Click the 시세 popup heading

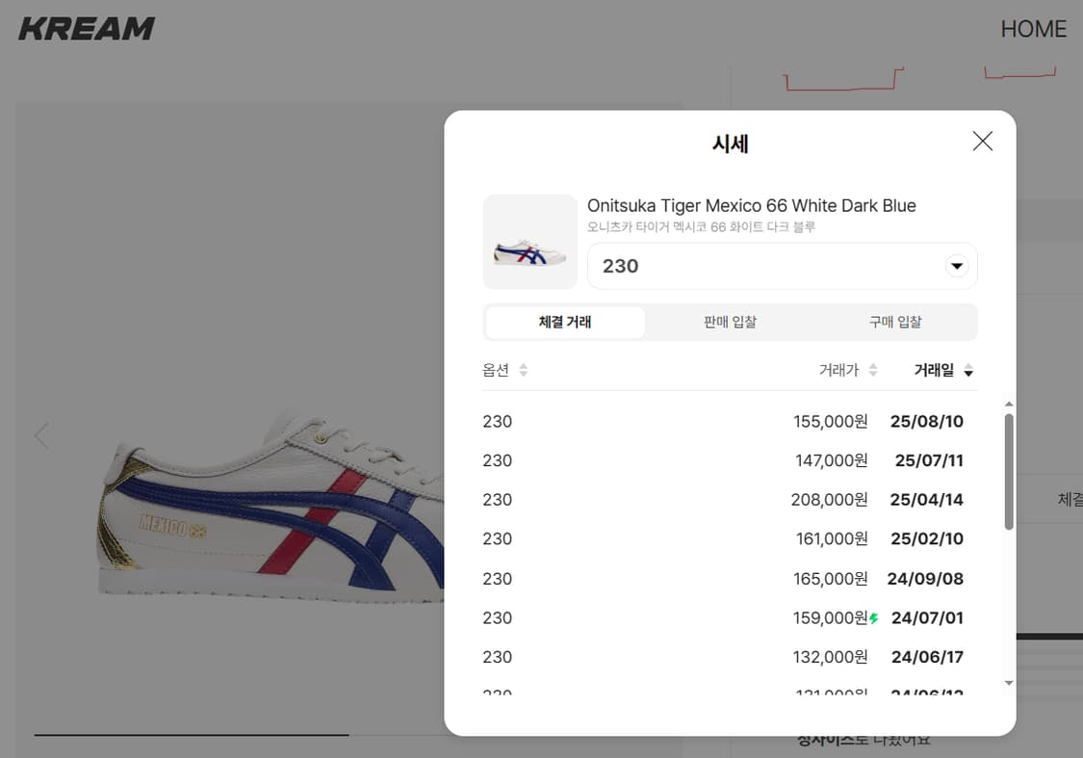tap(730, 144)
